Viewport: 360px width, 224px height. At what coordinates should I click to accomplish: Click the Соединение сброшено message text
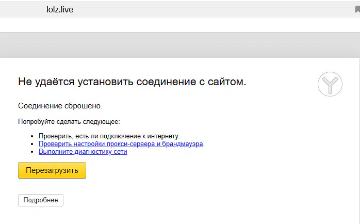click(x=60, y=106)
